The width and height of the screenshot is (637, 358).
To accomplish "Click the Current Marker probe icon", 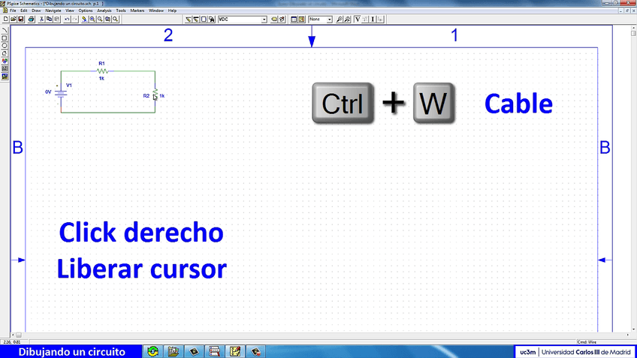I will (347, 19).
